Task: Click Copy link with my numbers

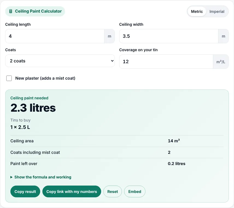Action: pyautogui.click(x=72, y=191)
